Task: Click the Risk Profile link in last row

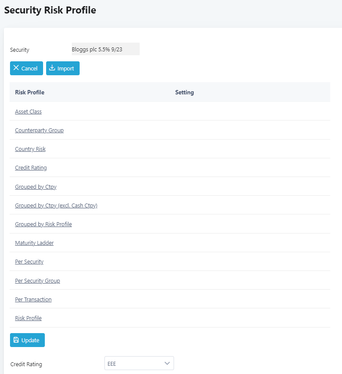Action: [28, 318]
